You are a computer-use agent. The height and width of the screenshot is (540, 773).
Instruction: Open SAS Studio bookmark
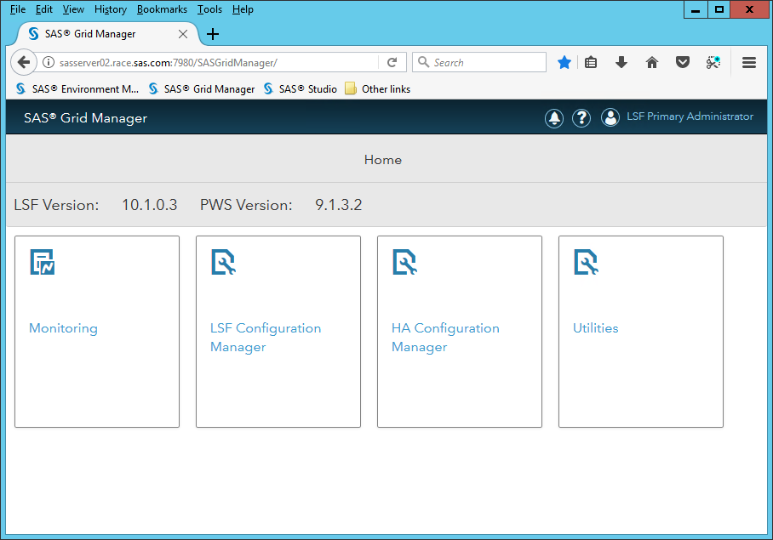(300, 88)
